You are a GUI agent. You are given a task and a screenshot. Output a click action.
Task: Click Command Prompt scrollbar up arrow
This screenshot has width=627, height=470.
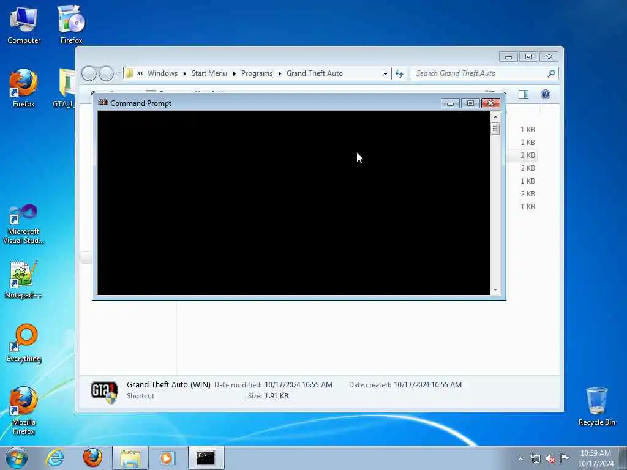click(495, 117)
